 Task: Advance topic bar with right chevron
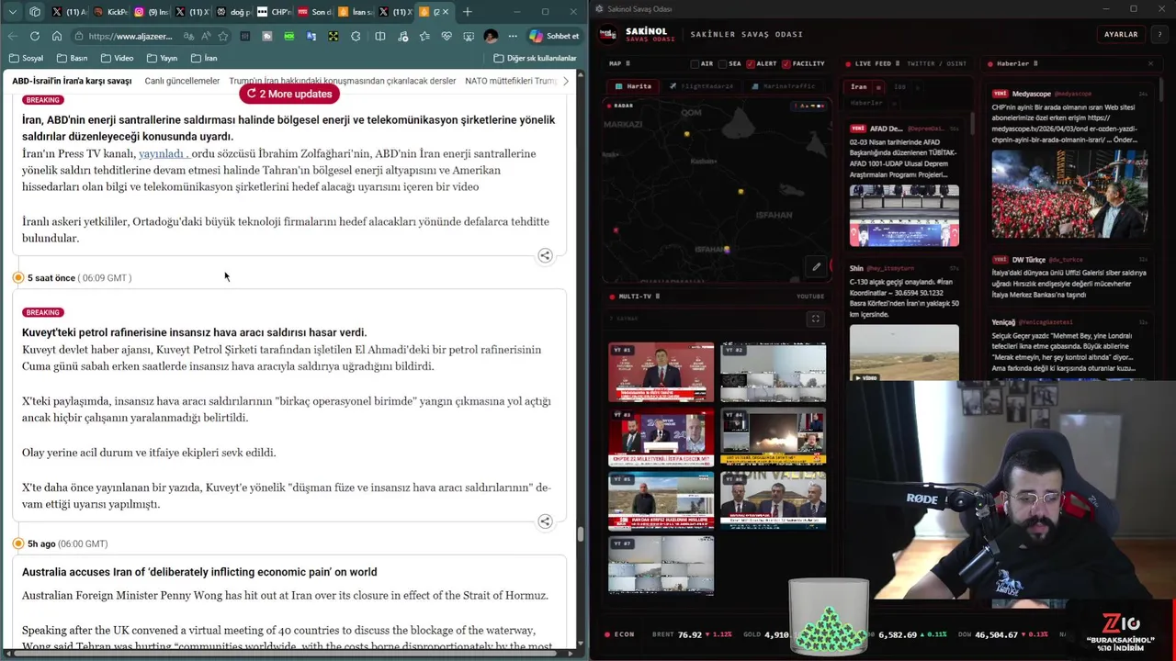565,81
